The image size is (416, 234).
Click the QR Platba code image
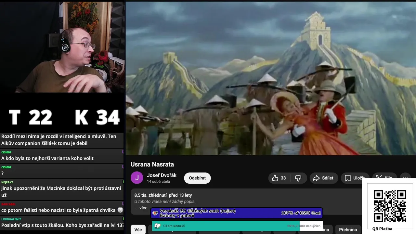coord(390,206)
